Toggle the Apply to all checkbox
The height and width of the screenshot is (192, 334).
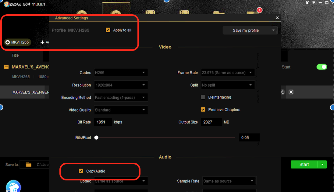(108, 30)
